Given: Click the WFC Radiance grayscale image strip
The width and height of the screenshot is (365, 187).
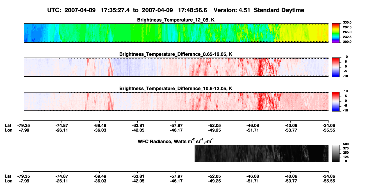Looking at the screenshot, I should pos(261,153).
